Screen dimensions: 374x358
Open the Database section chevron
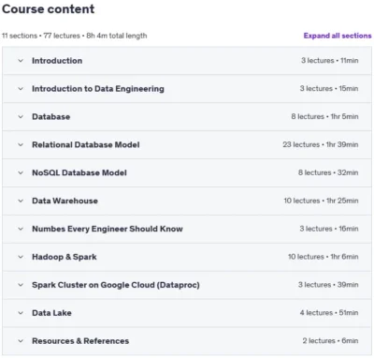click(21, 117)
